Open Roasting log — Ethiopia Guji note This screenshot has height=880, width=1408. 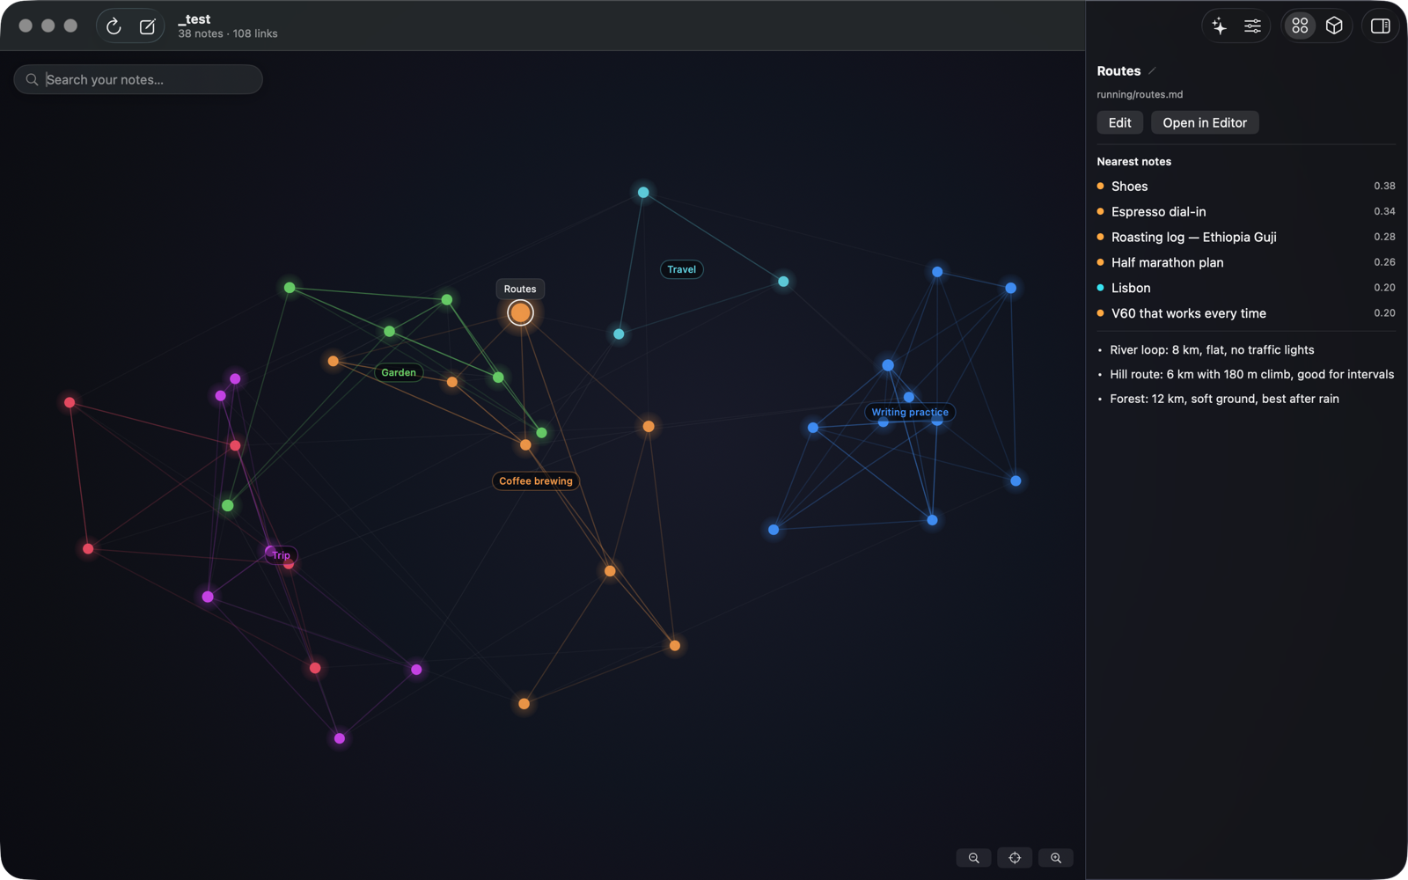point(1246,238)
